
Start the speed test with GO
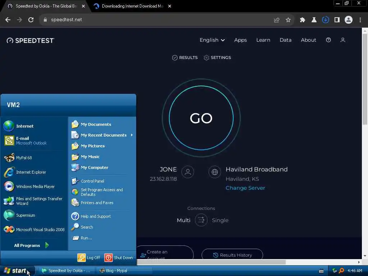click(201, 118)
